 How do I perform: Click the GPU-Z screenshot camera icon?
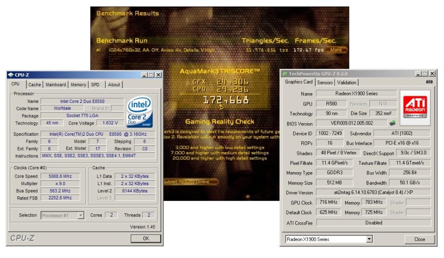(x=429, y=82)
